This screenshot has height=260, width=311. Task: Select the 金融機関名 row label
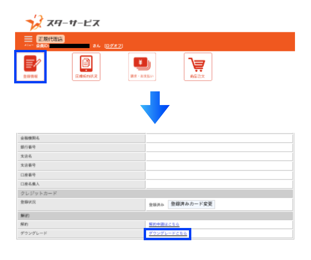tap(30, 138)
